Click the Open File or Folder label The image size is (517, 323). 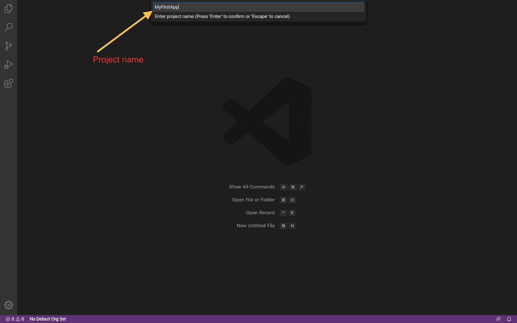click(253, 200)
